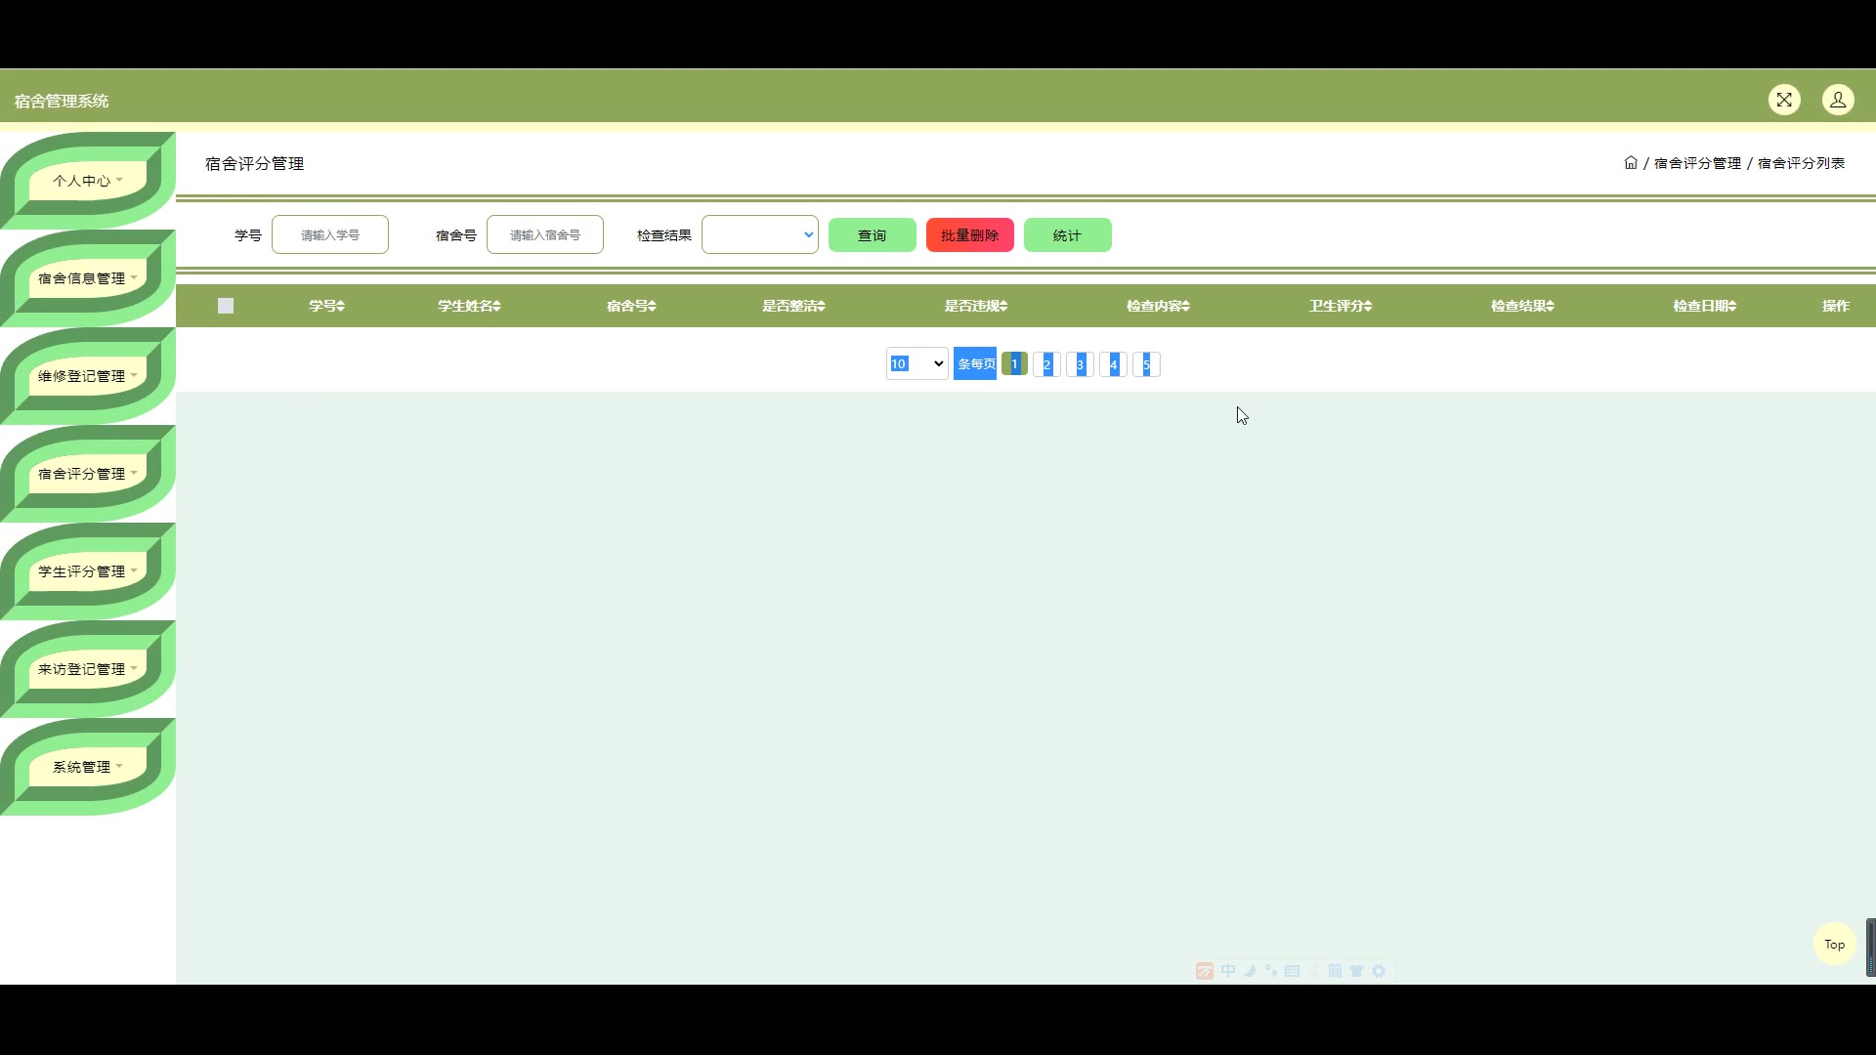Toggle IME soft keyboard icon
The height and width of the screenshot is (1055, 1876).
(1292, 971)
